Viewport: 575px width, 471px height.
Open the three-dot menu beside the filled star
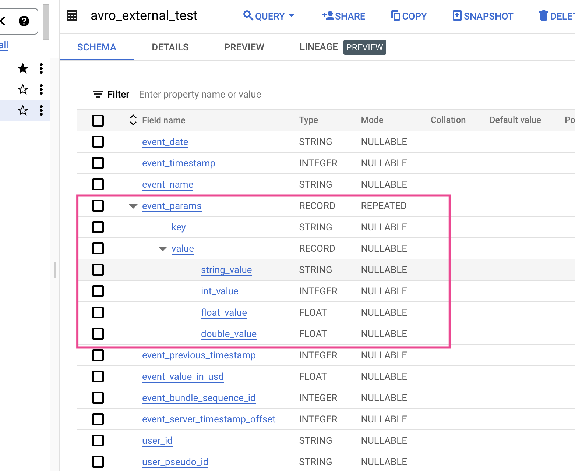point(41,68)
